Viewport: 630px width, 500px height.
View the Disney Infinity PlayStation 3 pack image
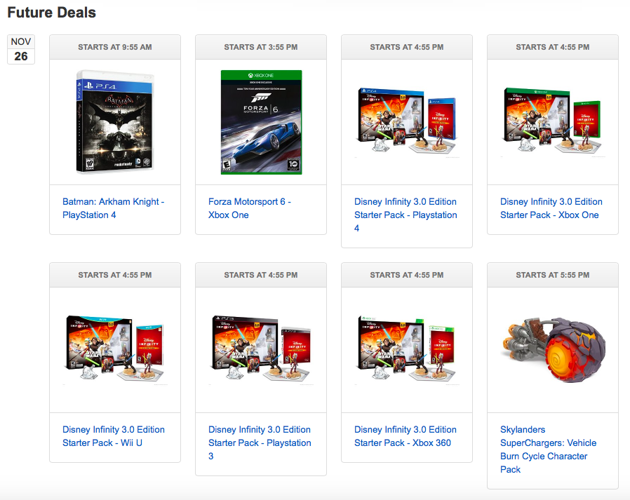point(261,350)
